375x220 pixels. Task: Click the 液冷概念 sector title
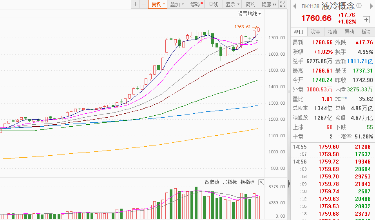point(338,6)
